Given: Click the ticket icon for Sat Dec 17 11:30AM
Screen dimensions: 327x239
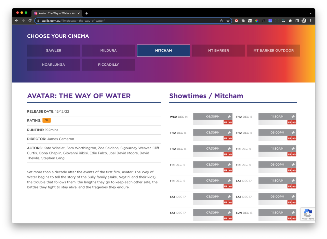Looking at the screenshot, I should tap(293, 181).
